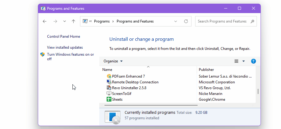Click the Programs and Features title bar icon
Viewport: 281px width, 129px height.
click(43, 9)
